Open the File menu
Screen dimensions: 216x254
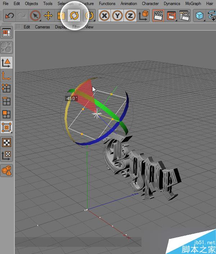6,3
